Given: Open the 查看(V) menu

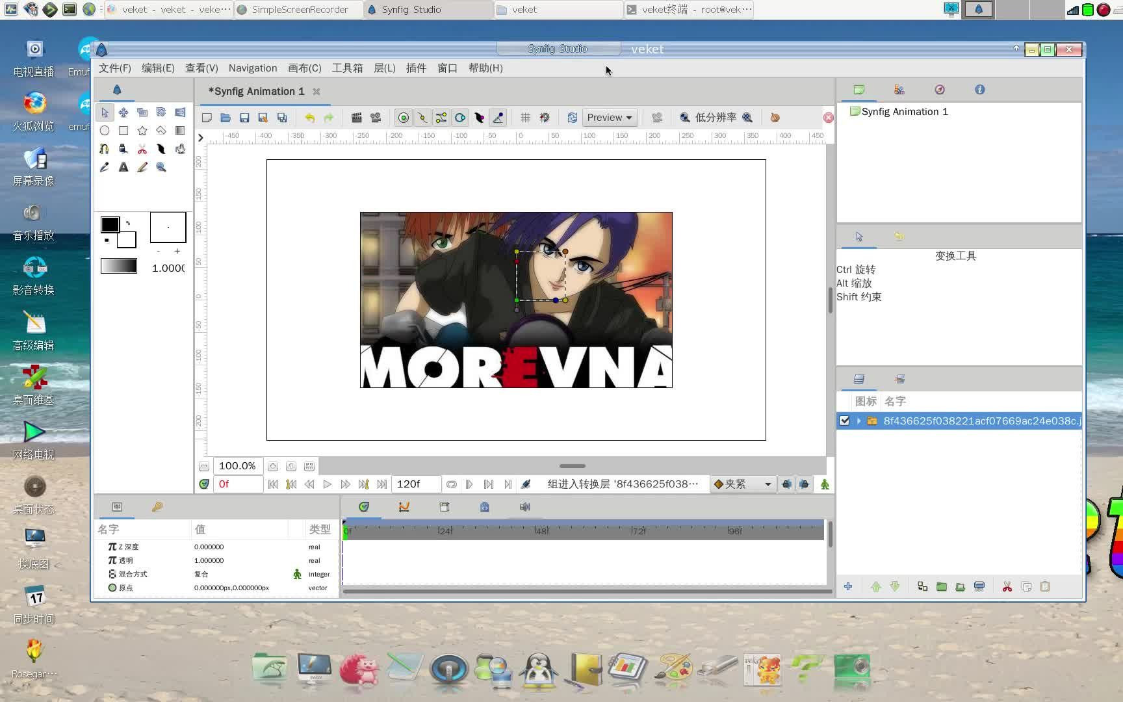Looking at the screenshot, I should [201, 68].
